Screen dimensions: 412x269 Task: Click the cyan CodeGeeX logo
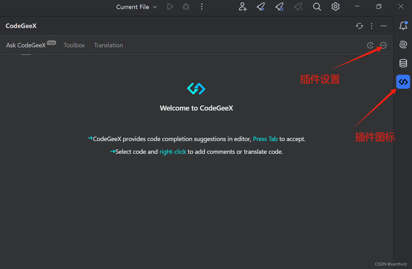pyautogui.click(x=196, y=89)
